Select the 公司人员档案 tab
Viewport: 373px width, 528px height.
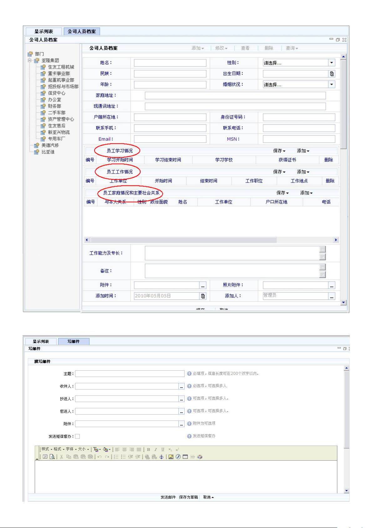click(82, 31)
